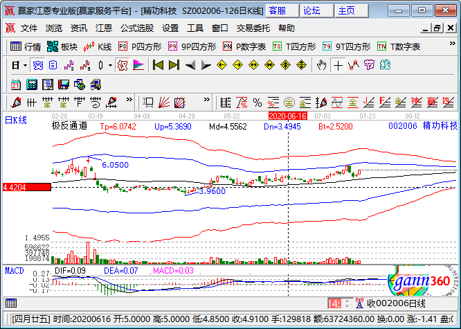Click the yellow diamond left-arrow icon
461x329 pixels.
coord(222,65)
